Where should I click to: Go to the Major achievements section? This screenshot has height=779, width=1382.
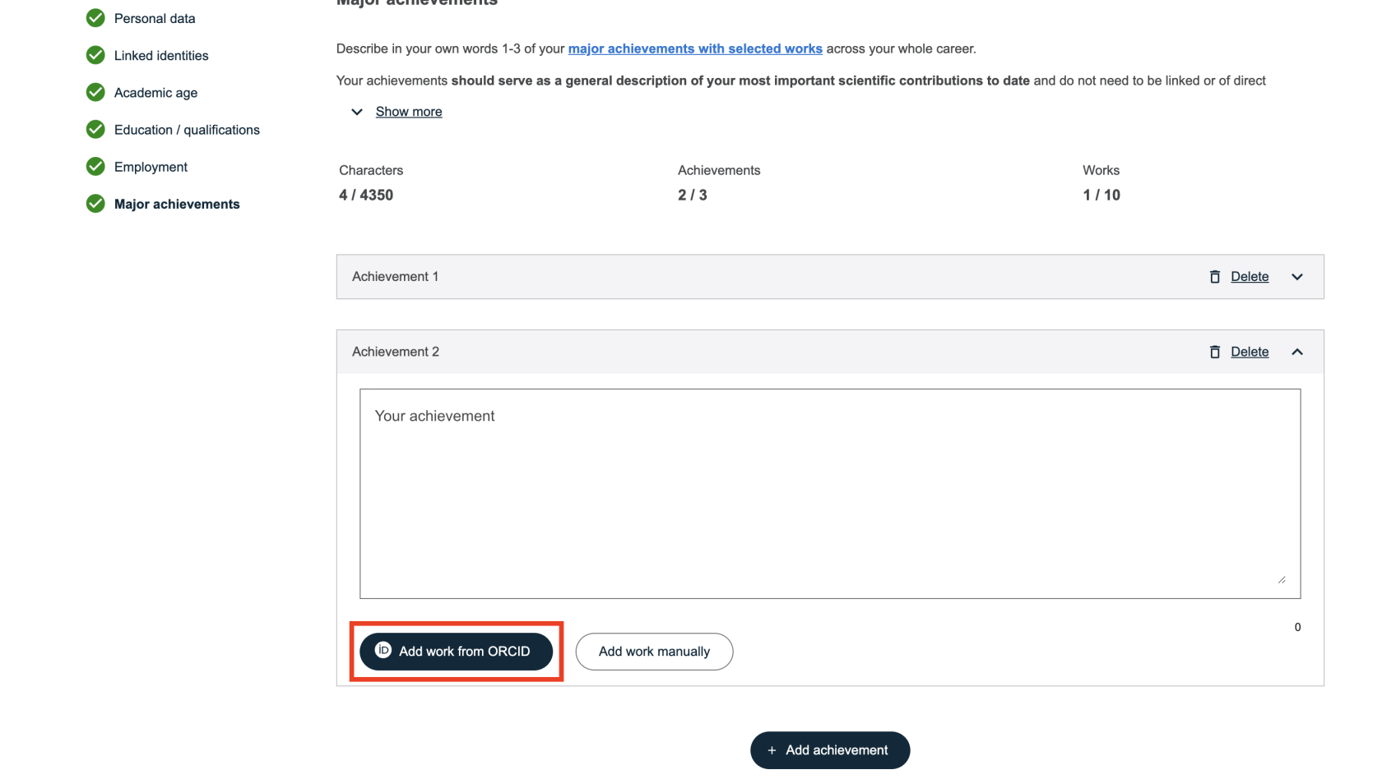coord(177,204)
